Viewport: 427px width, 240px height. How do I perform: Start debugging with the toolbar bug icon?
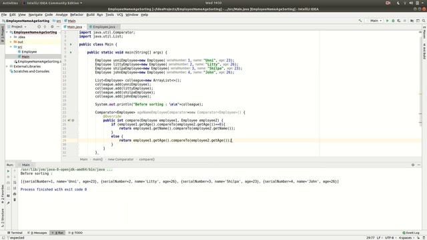393,21
